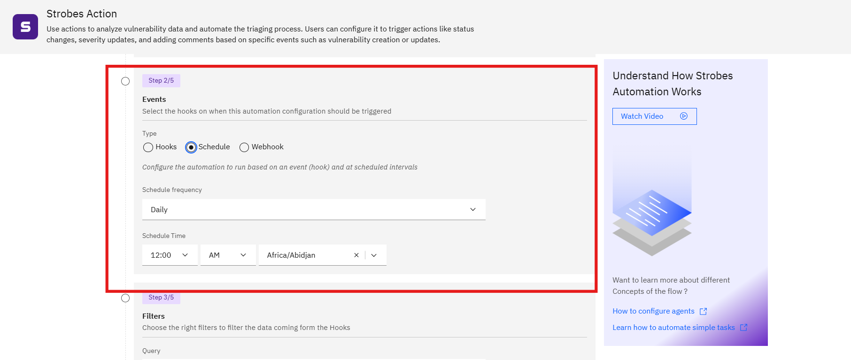Open the How to configure agents link
Viewport: 851px width, 360px height.
653,311
